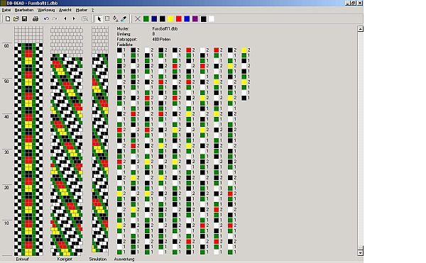Image resolution: width=426 pixels, height=263 pixels.
Task: Shift the pattern left with left arrow
Action: [x=65, y=18]
